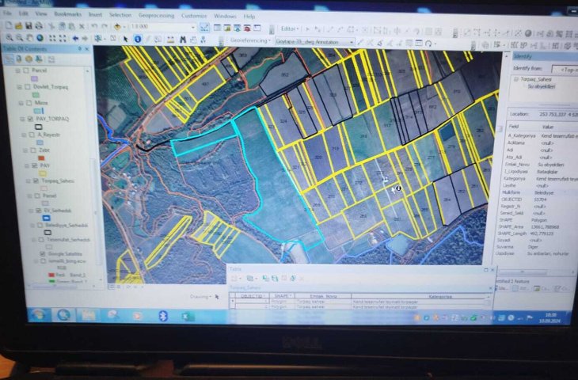
Task: Open the Georeferencing dropdown menu
Action: pyautogui.click(x=250, y=40)
